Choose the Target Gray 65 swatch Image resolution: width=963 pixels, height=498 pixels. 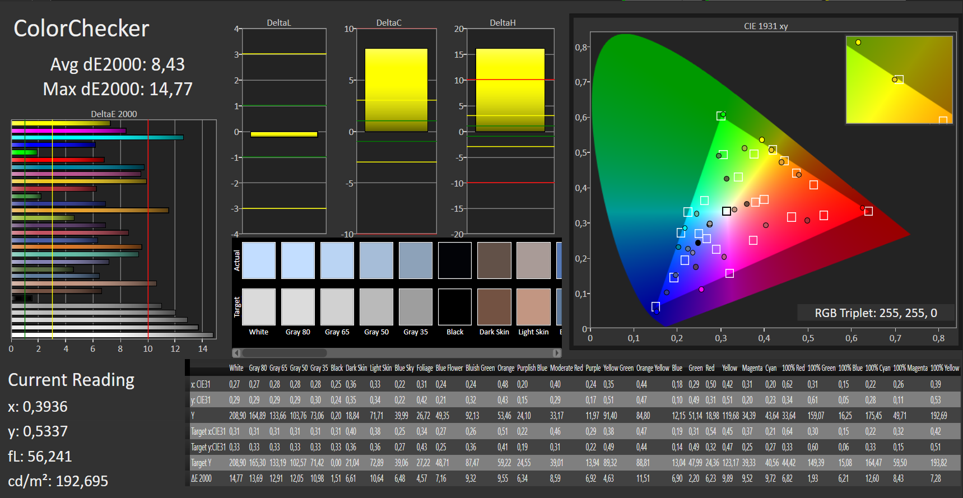(337, 307)
